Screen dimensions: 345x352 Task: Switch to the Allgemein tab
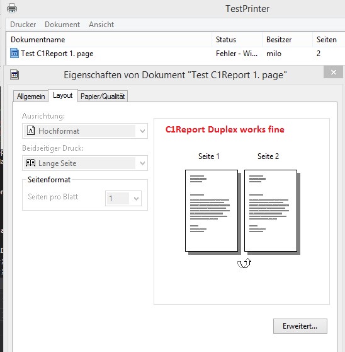pyautogui.click(x=31, y=97)
